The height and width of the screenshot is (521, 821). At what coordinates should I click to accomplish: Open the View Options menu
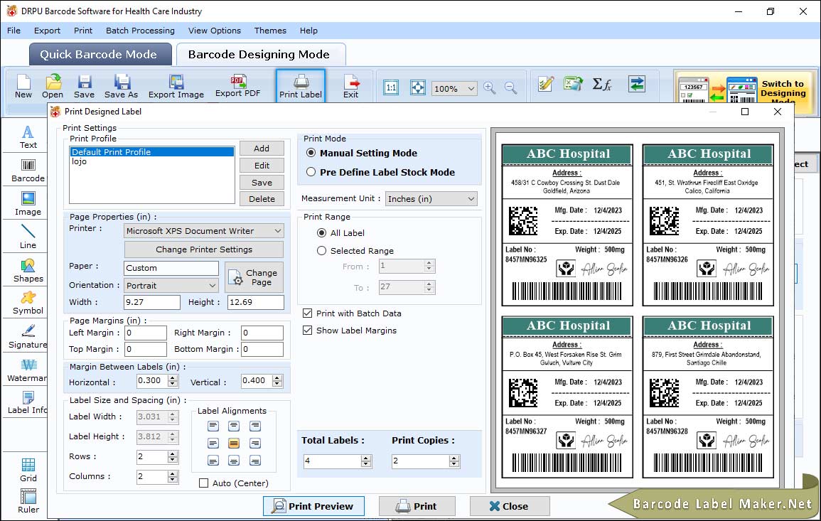(215, 31)
